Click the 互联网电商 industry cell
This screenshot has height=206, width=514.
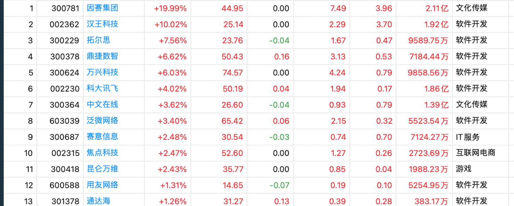click(476, 153)
